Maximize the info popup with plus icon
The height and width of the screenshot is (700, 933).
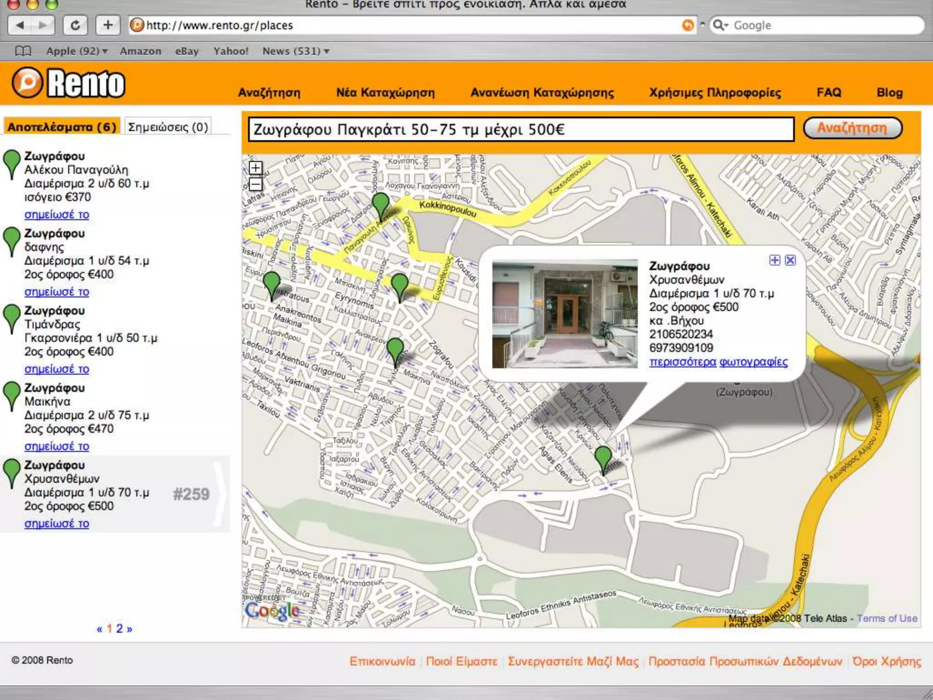[x=774, y=260]
